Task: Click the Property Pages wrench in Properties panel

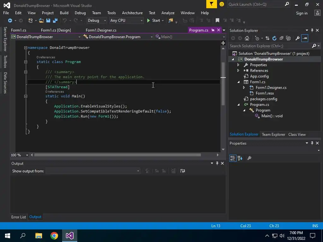Action: pyautogui.click(x=249, y=158)
